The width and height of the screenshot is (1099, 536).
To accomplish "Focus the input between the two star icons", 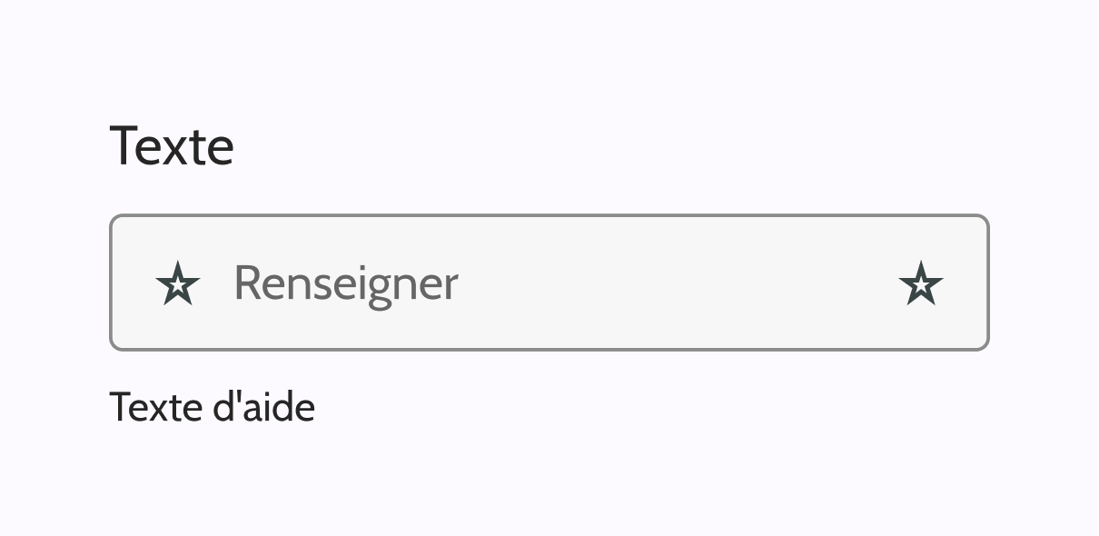I will (563, 283).
